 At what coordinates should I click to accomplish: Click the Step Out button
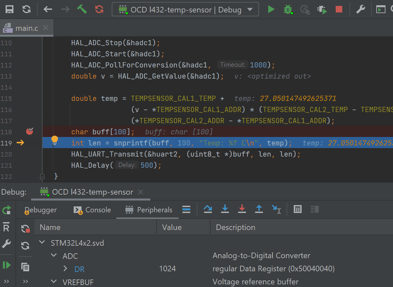tap(259, 209)
